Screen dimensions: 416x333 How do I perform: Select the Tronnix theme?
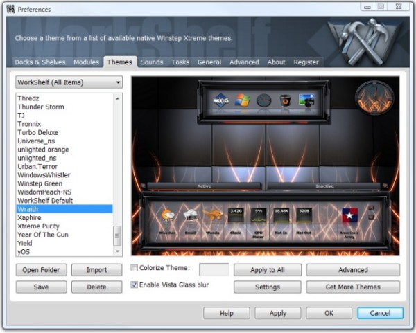64,124
